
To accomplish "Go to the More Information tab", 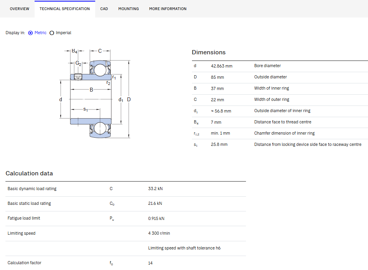I will click(x=168, y=9).
